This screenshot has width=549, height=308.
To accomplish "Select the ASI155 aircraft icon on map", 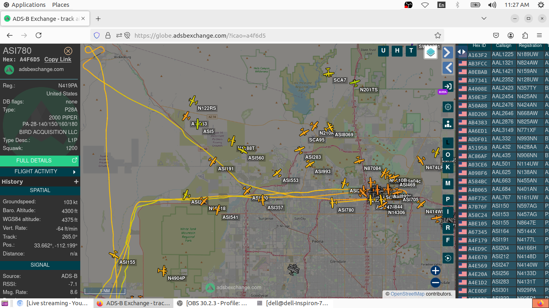I will [x=114, y=255].
